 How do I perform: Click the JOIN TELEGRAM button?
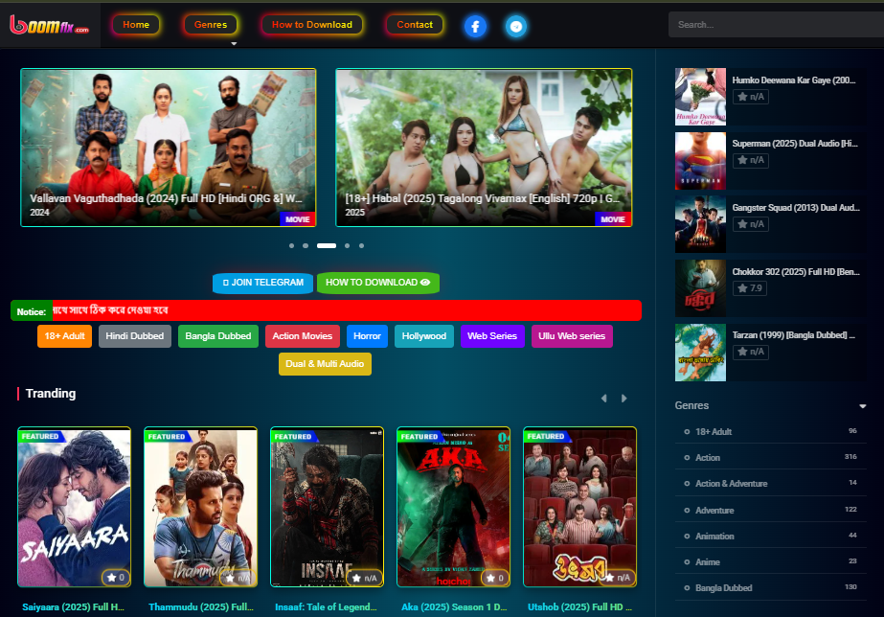click(262, 283)
